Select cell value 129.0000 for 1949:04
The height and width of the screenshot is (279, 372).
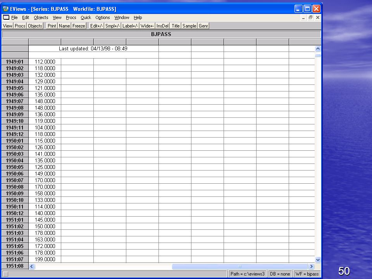pyautogui.click(x=45, y=82)
